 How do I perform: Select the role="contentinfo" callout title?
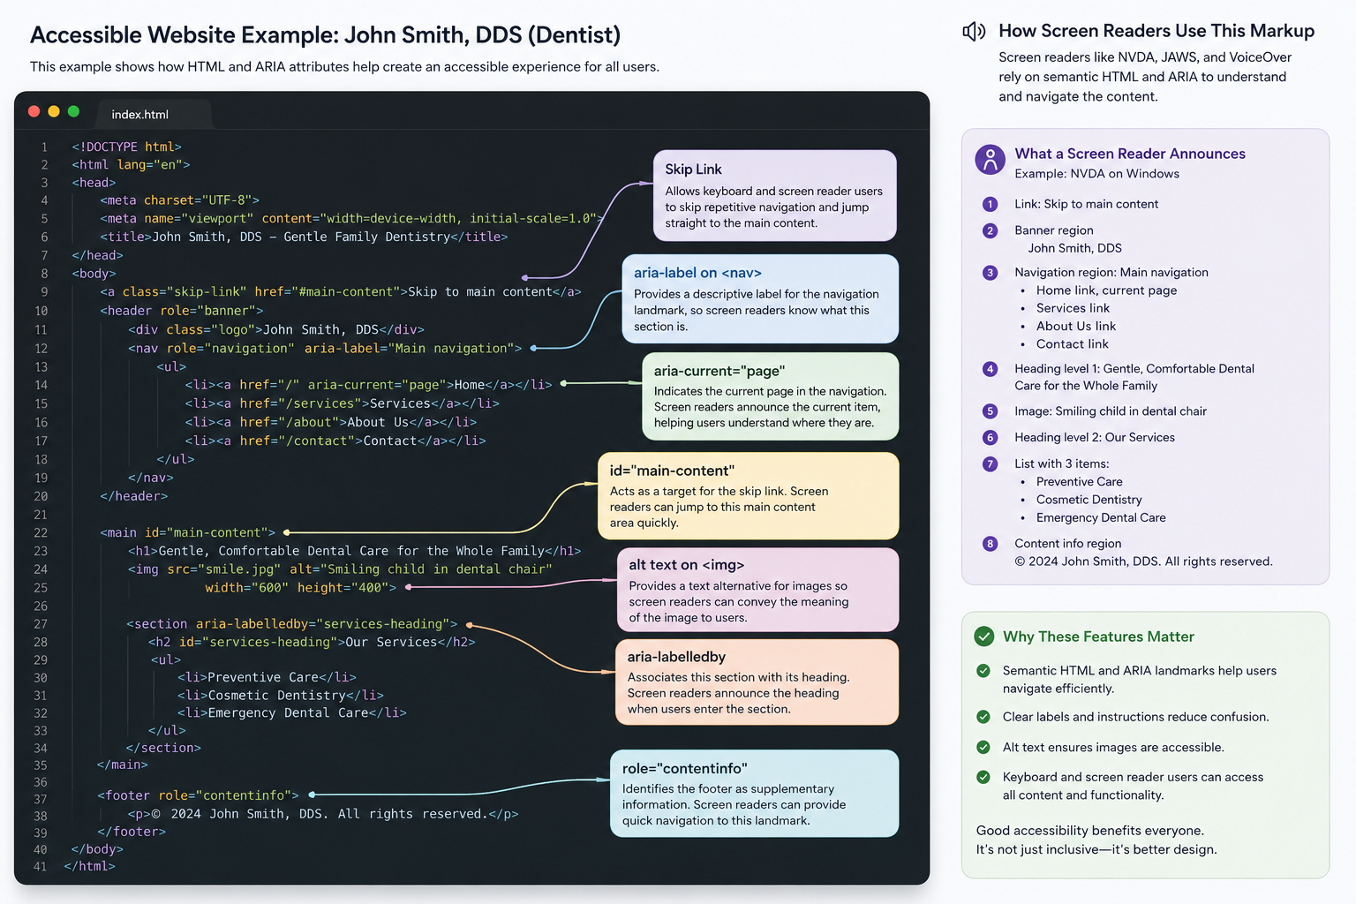(684, 769)
